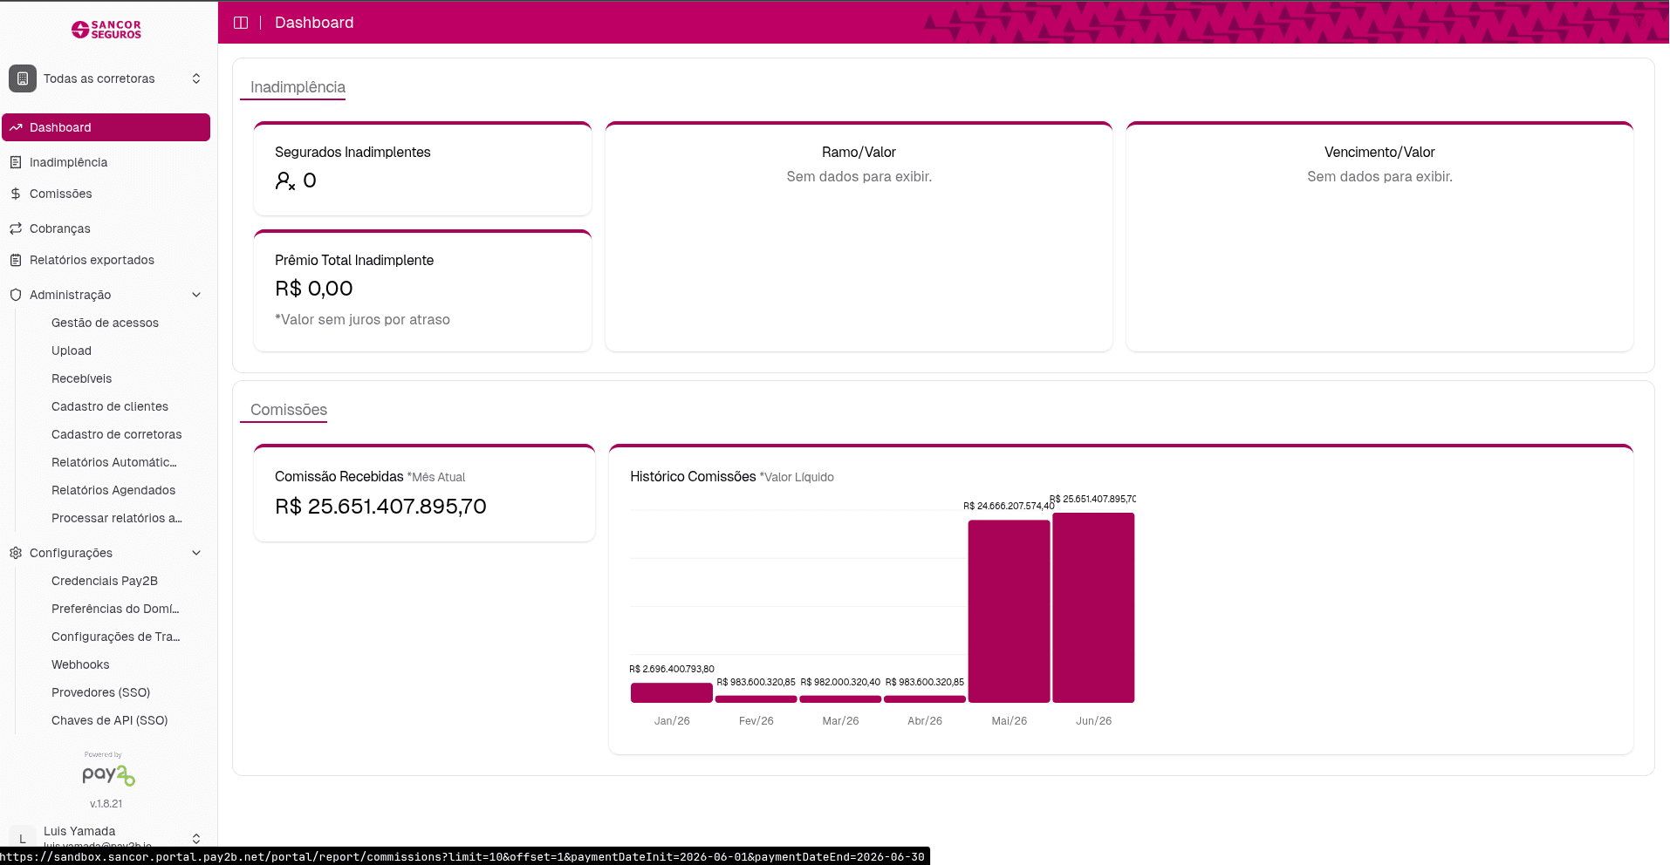Go to Dashboard menu item
The width and height of the screenshot is (1670, 865).
click(x=106, y=127)
